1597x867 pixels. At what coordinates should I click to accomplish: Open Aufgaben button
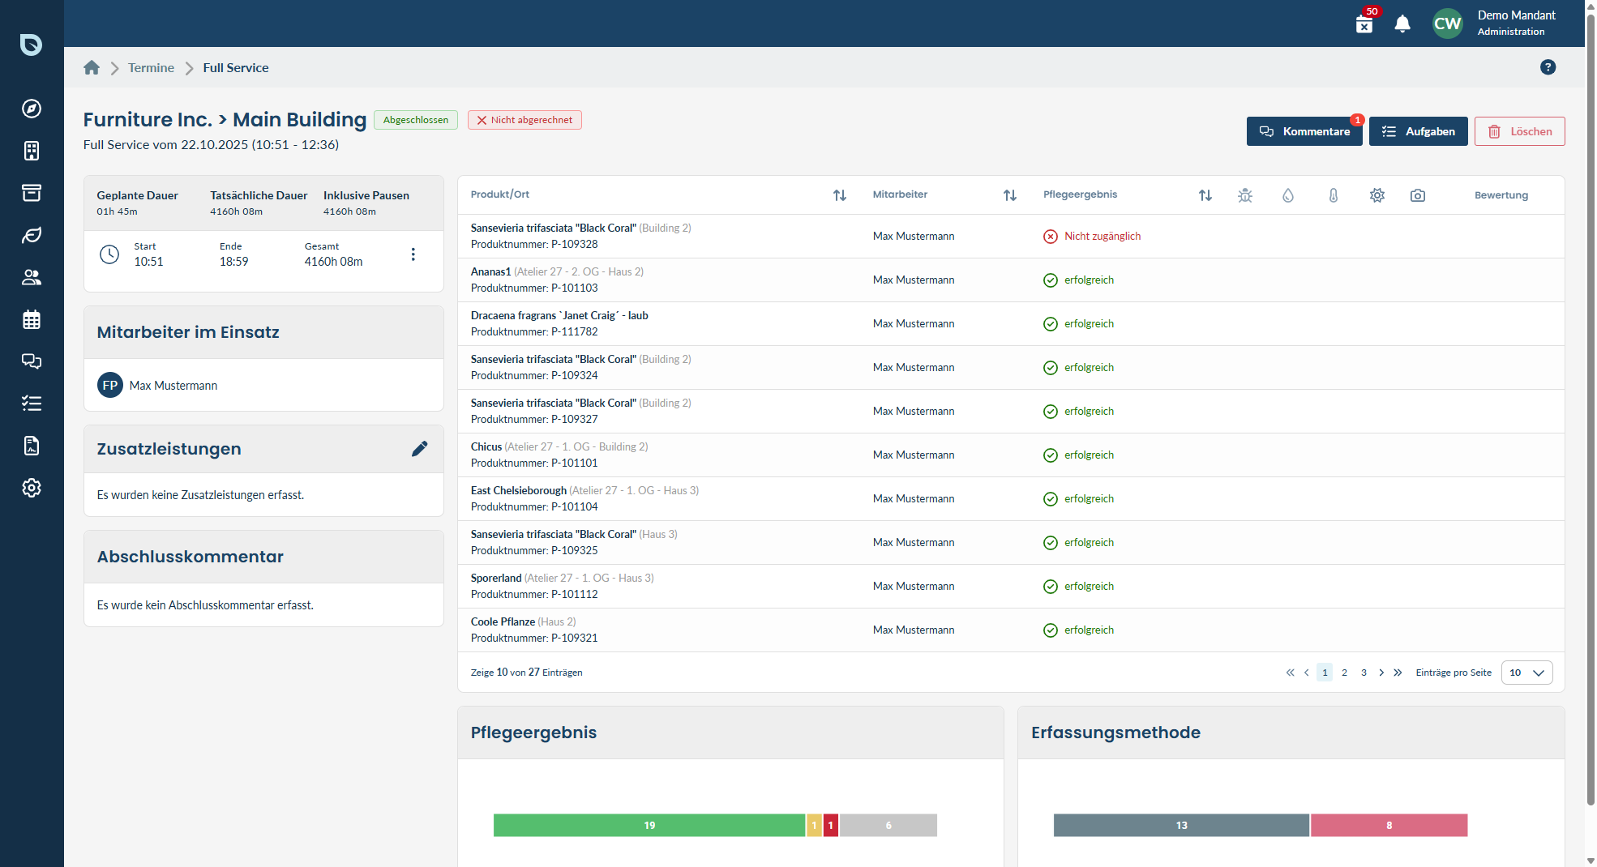pos(1419,131)
